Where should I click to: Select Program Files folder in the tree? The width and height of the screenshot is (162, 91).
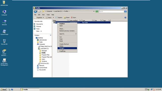tap(45, 55)
